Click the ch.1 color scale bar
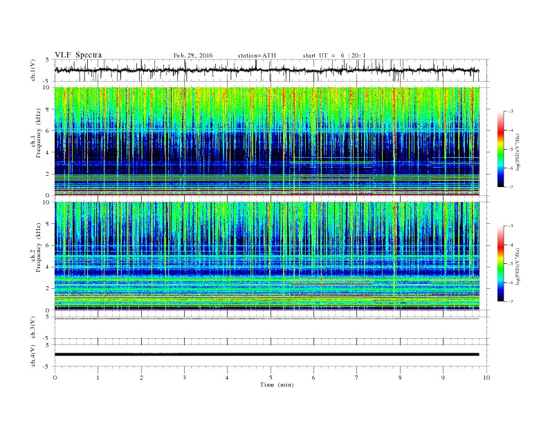Viewport: 548px width, 424px height. tap(500, 149)
